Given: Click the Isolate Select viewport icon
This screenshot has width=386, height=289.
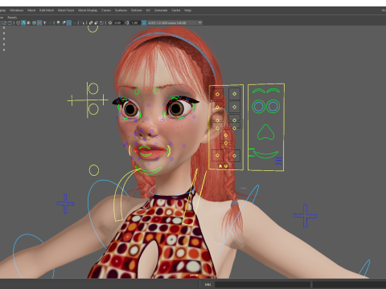Looking at the screenshot, I should [82, 22].
